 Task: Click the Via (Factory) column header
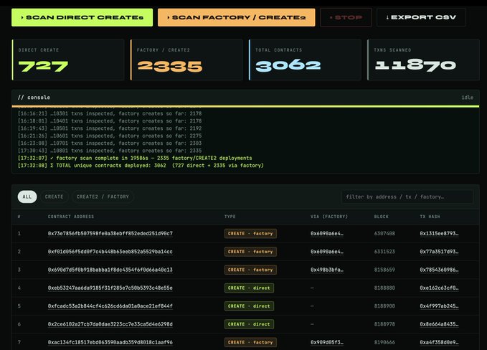[329, 217]
